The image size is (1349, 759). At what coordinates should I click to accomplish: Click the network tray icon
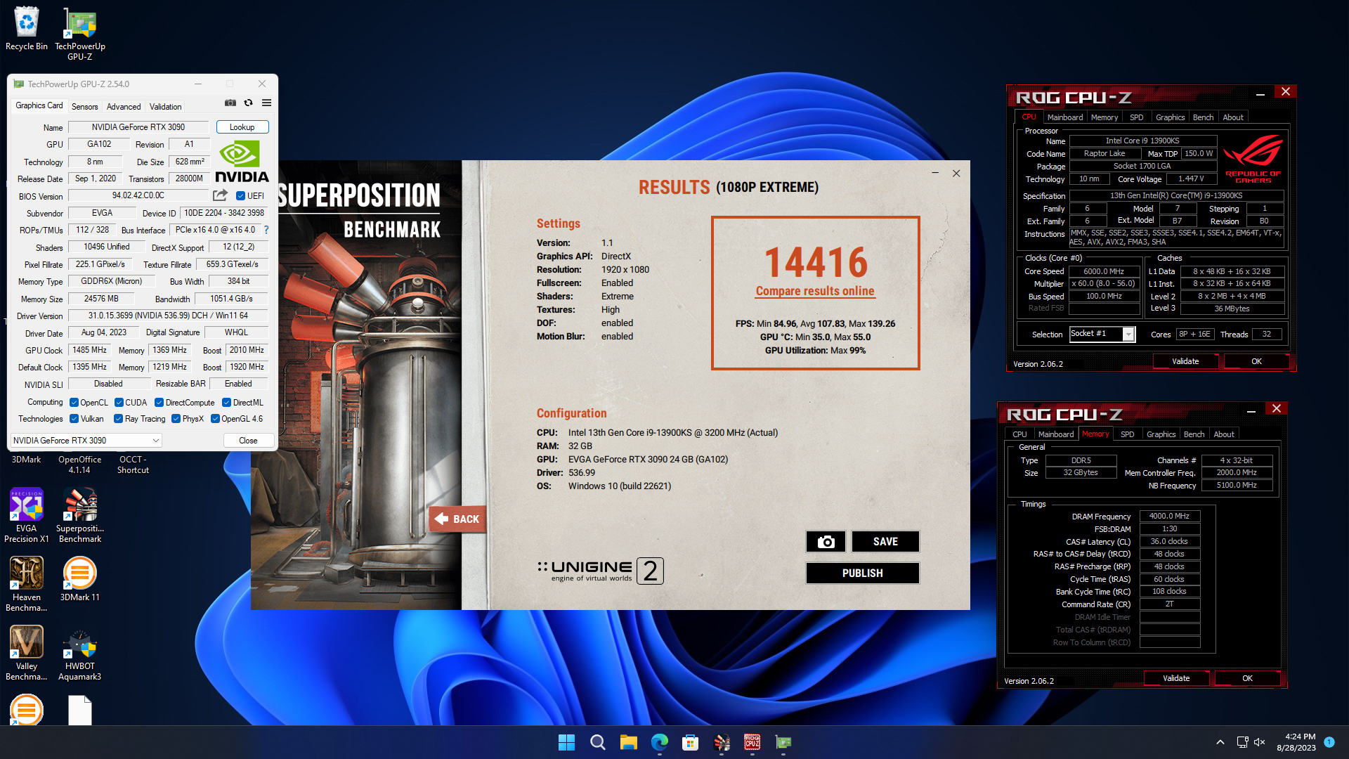1242,742
